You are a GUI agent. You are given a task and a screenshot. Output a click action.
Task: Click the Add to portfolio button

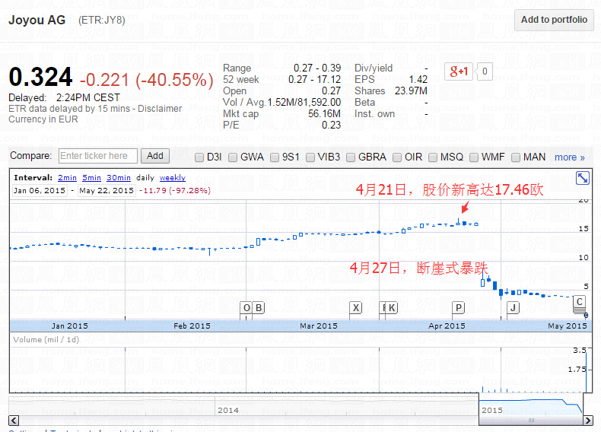[554, 20]
